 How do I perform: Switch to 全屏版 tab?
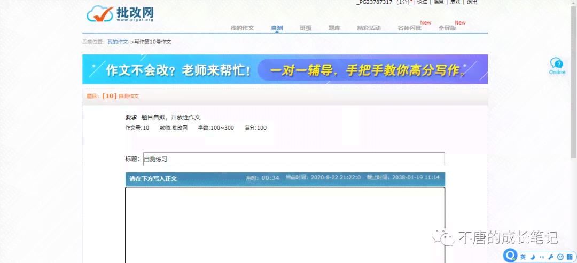coord(447,28)
